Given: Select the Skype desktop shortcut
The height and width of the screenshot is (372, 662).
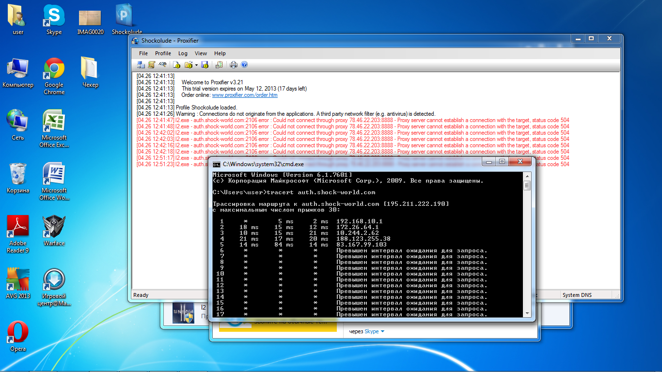Looking at the screenshot, I should (x=54, y=20).
